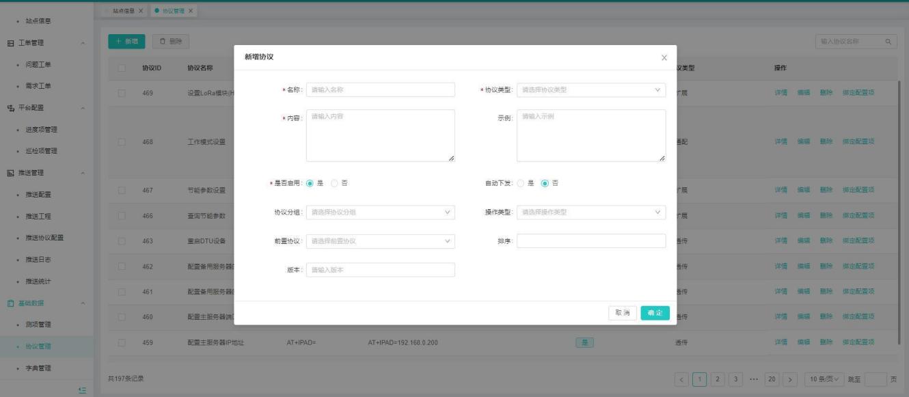Image resolution: width=909 pixels, height=397 pixels.
Task: Close the 新增协议 dialog with the X icon
Action: (664, 57)
